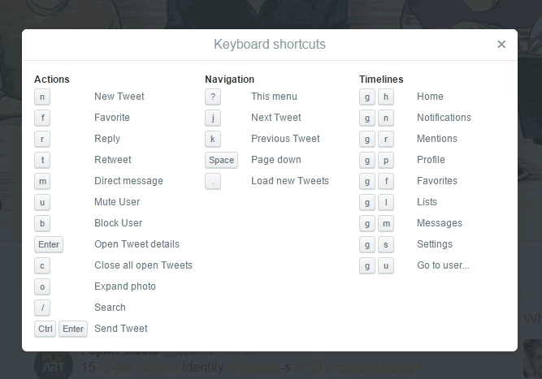Click the 'm' key for Direct message
This screenshot has width=542, height=379.
(42, 181)
